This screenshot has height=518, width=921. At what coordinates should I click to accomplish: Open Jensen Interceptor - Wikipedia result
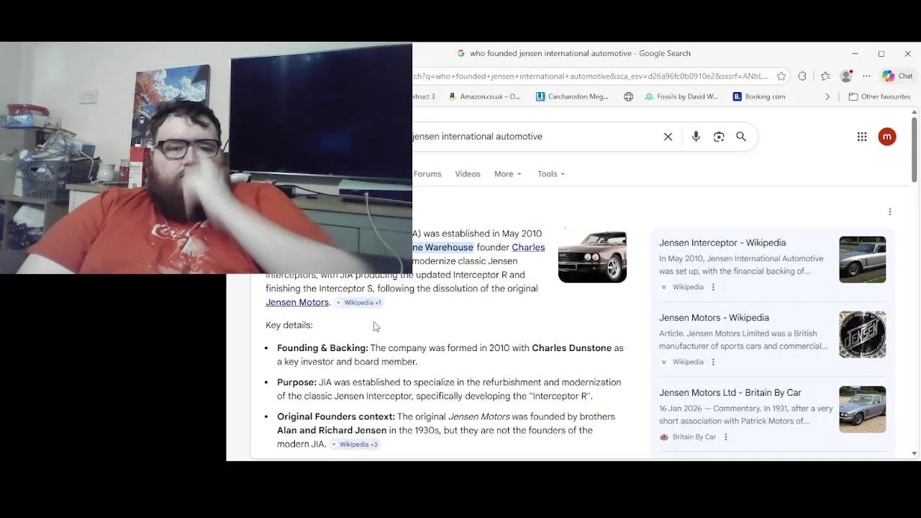[x=722, y=243]
